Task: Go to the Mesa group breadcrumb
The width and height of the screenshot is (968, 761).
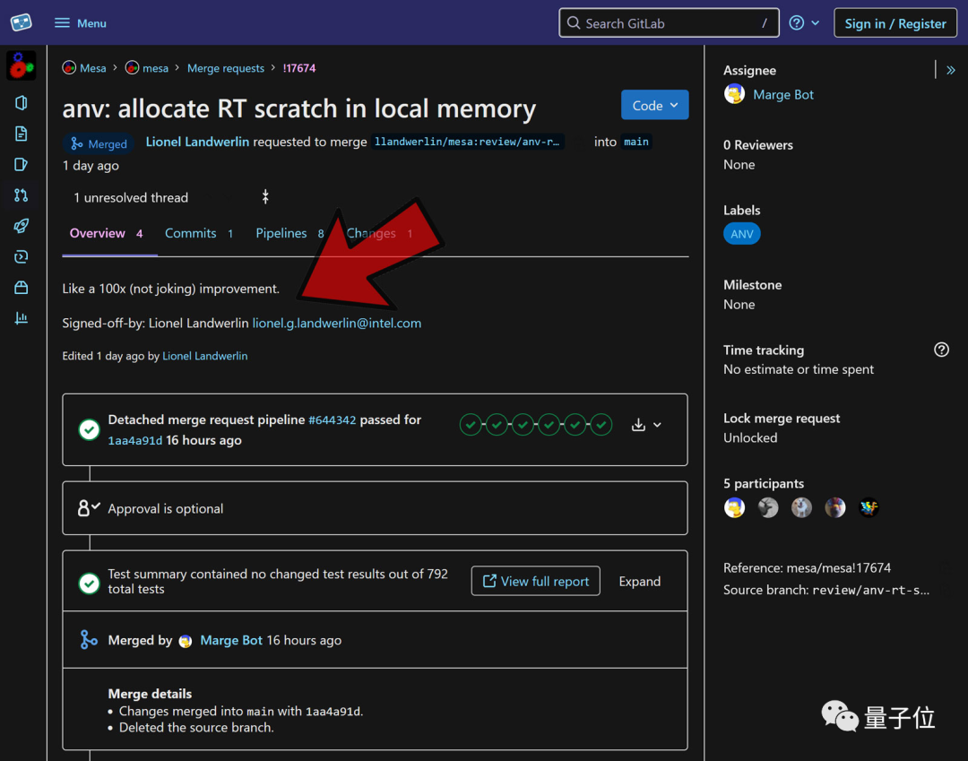Action: tap(84, 68)
